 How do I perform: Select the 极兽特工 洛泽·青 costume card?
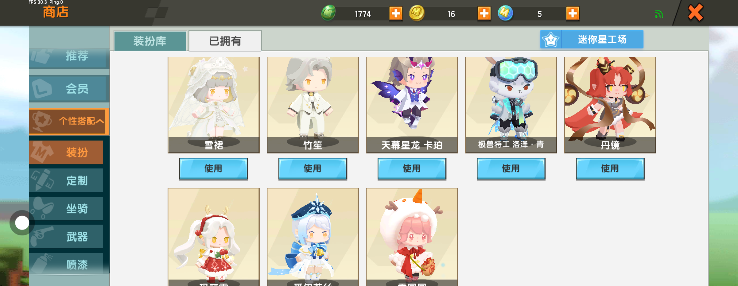511,105
